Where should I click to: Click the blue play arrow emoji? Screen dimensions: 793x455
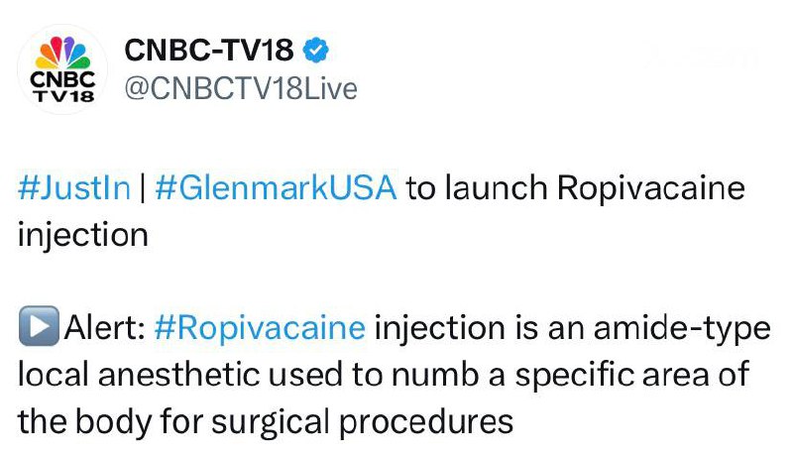pos(38,327)
